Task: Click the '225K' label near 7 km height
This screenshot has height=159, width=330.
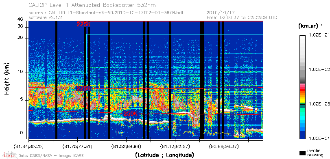Action: (84, 88)
